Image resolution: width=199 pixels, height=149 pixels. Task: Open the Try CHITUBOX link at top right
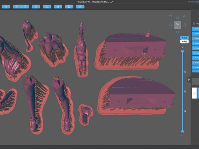(x=193, y=2)
